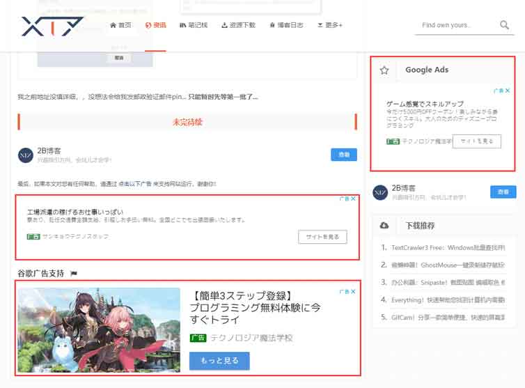The height and width of the screenshot is (388, 525).
Task: Click the もっと見る button
Action: [219, 361]
